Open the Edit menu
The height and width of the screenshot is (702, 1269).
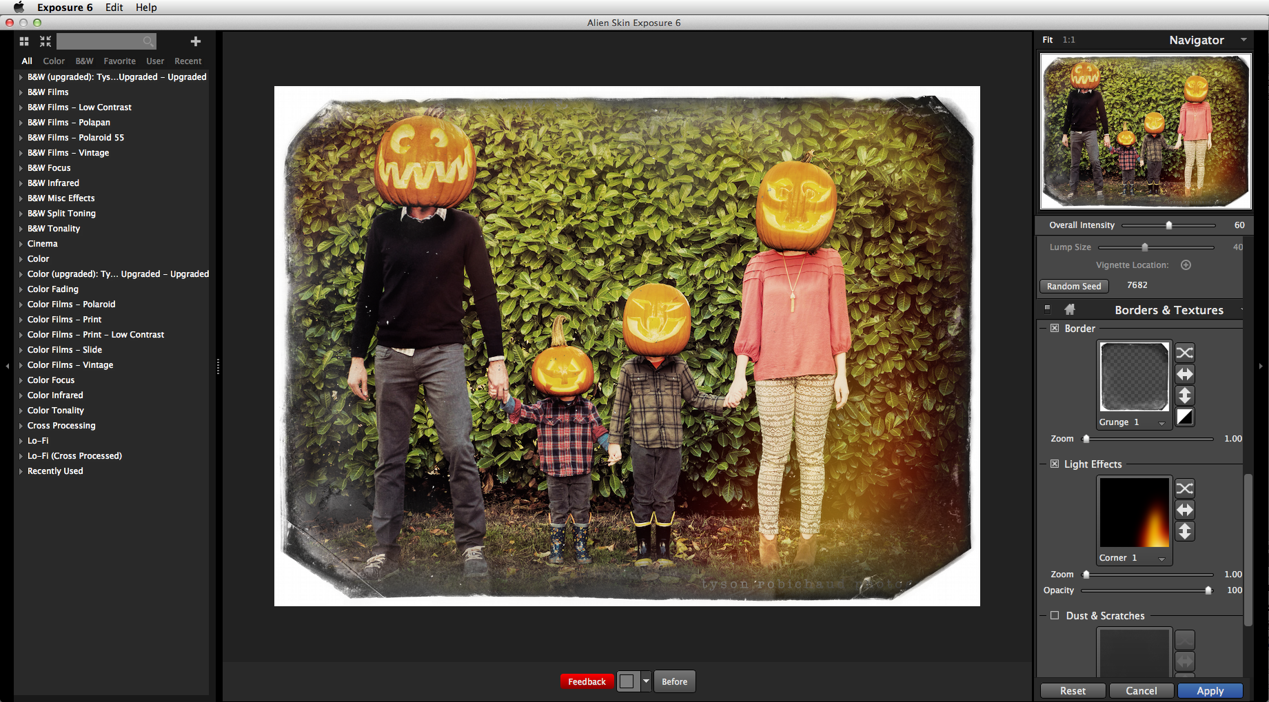coord(114,8)
